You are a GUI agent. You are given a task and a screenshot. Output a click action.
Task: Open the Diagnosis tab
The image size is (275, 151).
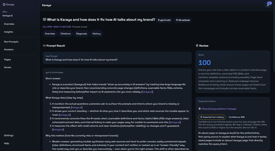(81, 34)
